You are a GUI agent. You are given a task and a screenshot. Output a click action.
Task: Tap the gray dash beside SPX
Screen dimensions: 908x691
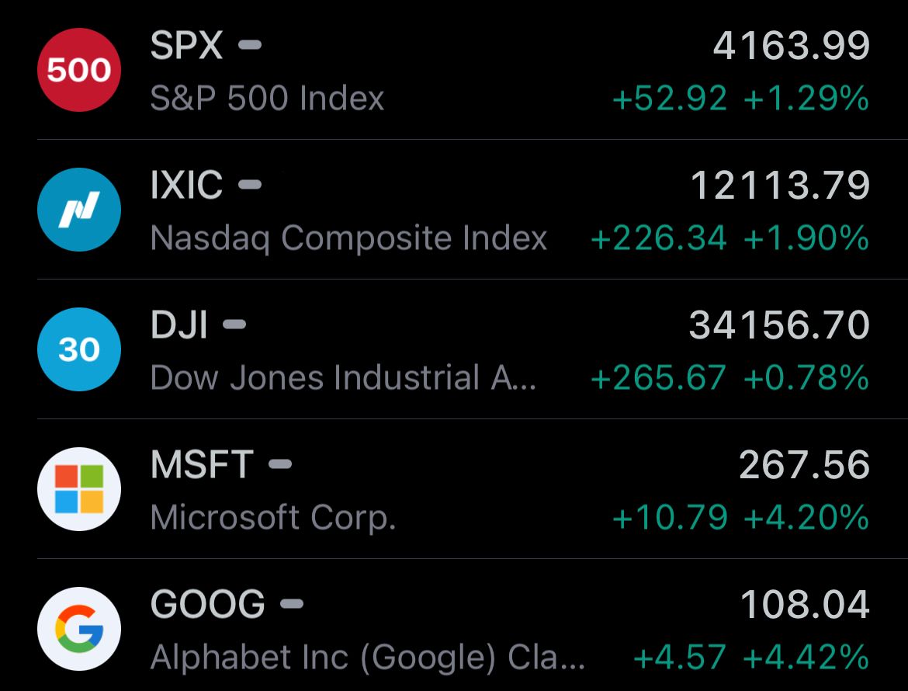[250, 44]
